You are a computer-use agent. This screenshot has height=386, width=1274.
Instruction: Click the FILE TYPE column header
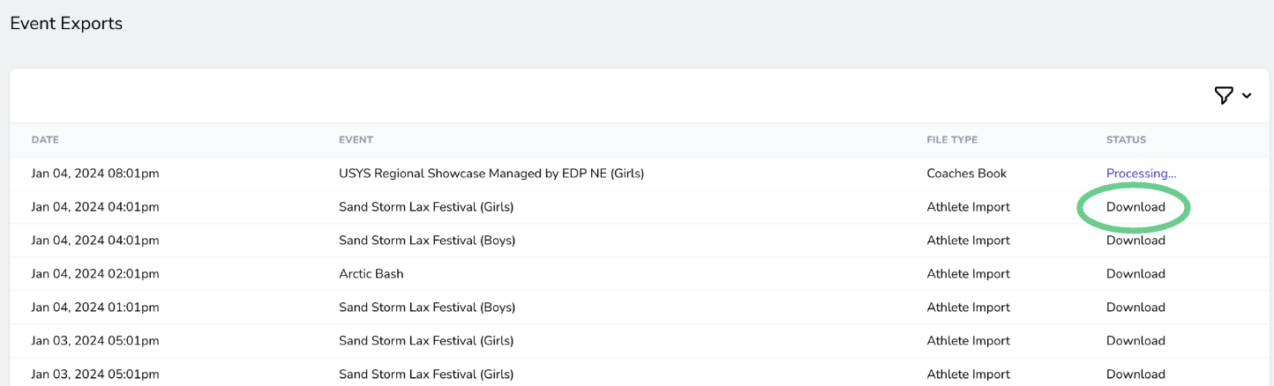951,140
